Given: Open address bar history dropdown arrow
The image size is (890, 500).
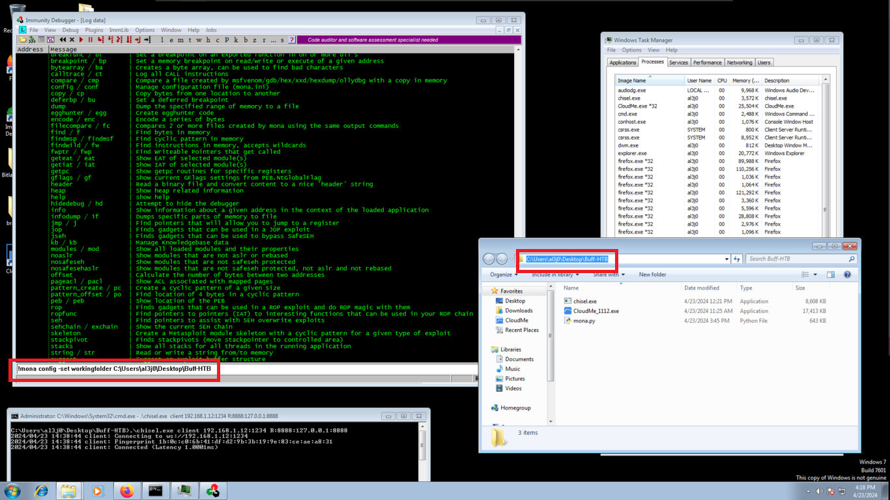Looking at the screenshot, I should coord(726,259).
